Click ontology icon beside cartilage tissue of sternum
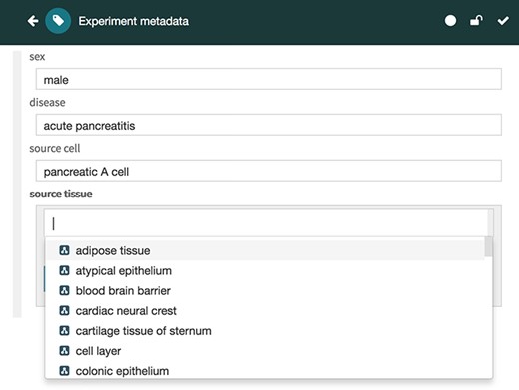The height and width of the screenshot is (390, 519). tap(64, 331)
